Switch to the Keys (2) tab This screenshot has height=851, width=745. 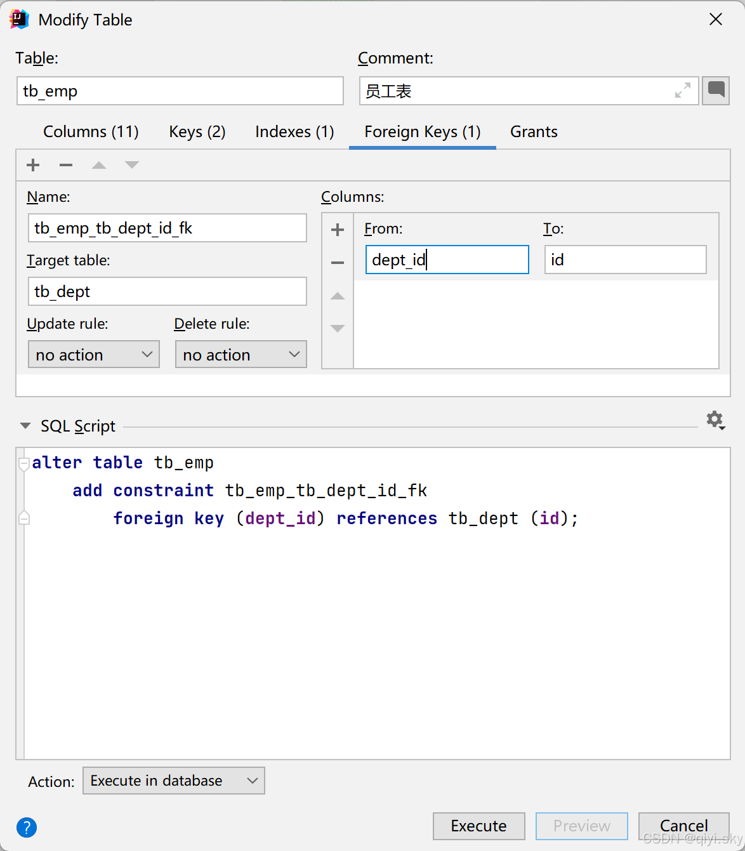[197, 131]
